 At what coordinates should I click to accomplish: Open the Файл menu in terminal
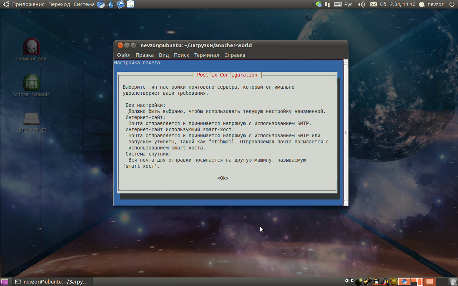tap(123, 55)
